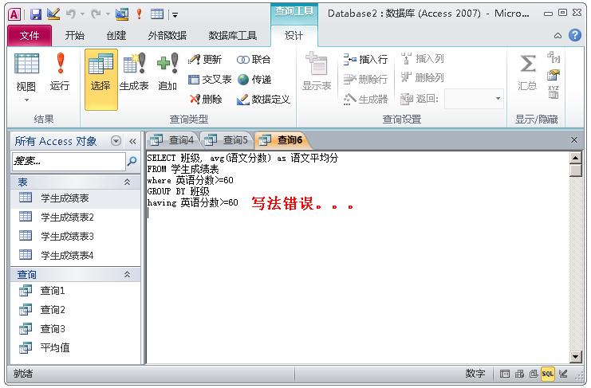Image resolution: width=591 pixels, height=388 pixels.
Task: Collapse the 表 group
Action: click(128, 182)
